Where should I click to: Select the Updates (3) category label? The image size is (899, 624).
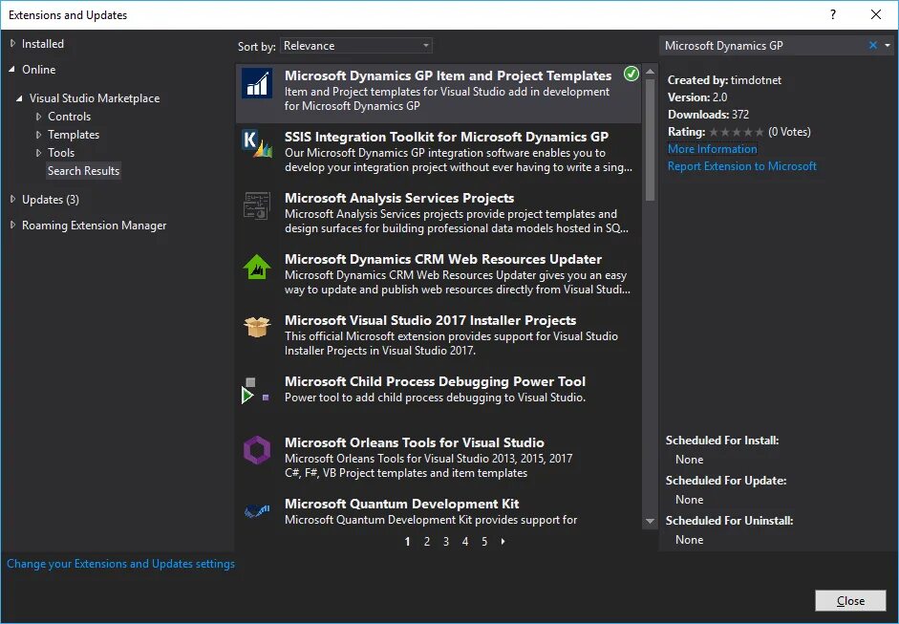tap(51, 200)
